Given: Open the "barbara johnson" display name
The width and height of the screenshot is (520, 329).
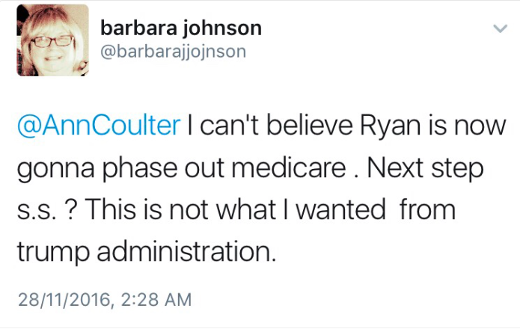Looking at the screenshot, I should 180,28.
